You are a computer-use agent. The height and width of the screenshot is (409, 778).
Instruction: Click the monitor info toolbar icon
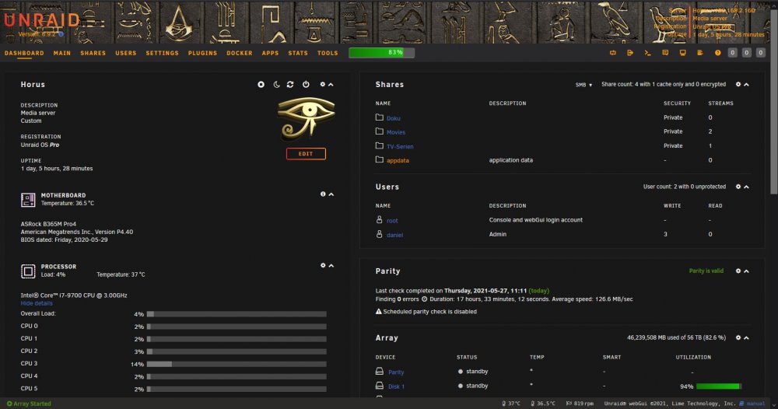coord(683,53)
